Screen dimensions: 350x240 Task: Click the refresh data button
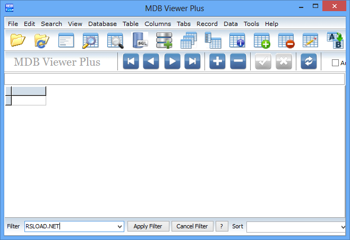(309, 61)
